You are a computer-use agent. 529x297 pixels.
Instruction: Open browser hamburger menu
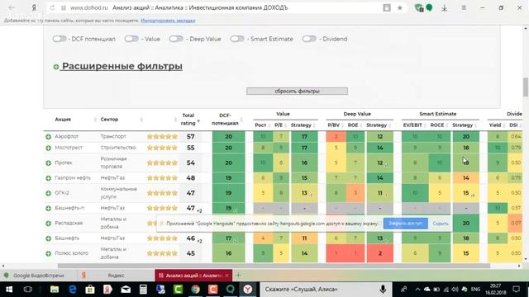(464, 7)
